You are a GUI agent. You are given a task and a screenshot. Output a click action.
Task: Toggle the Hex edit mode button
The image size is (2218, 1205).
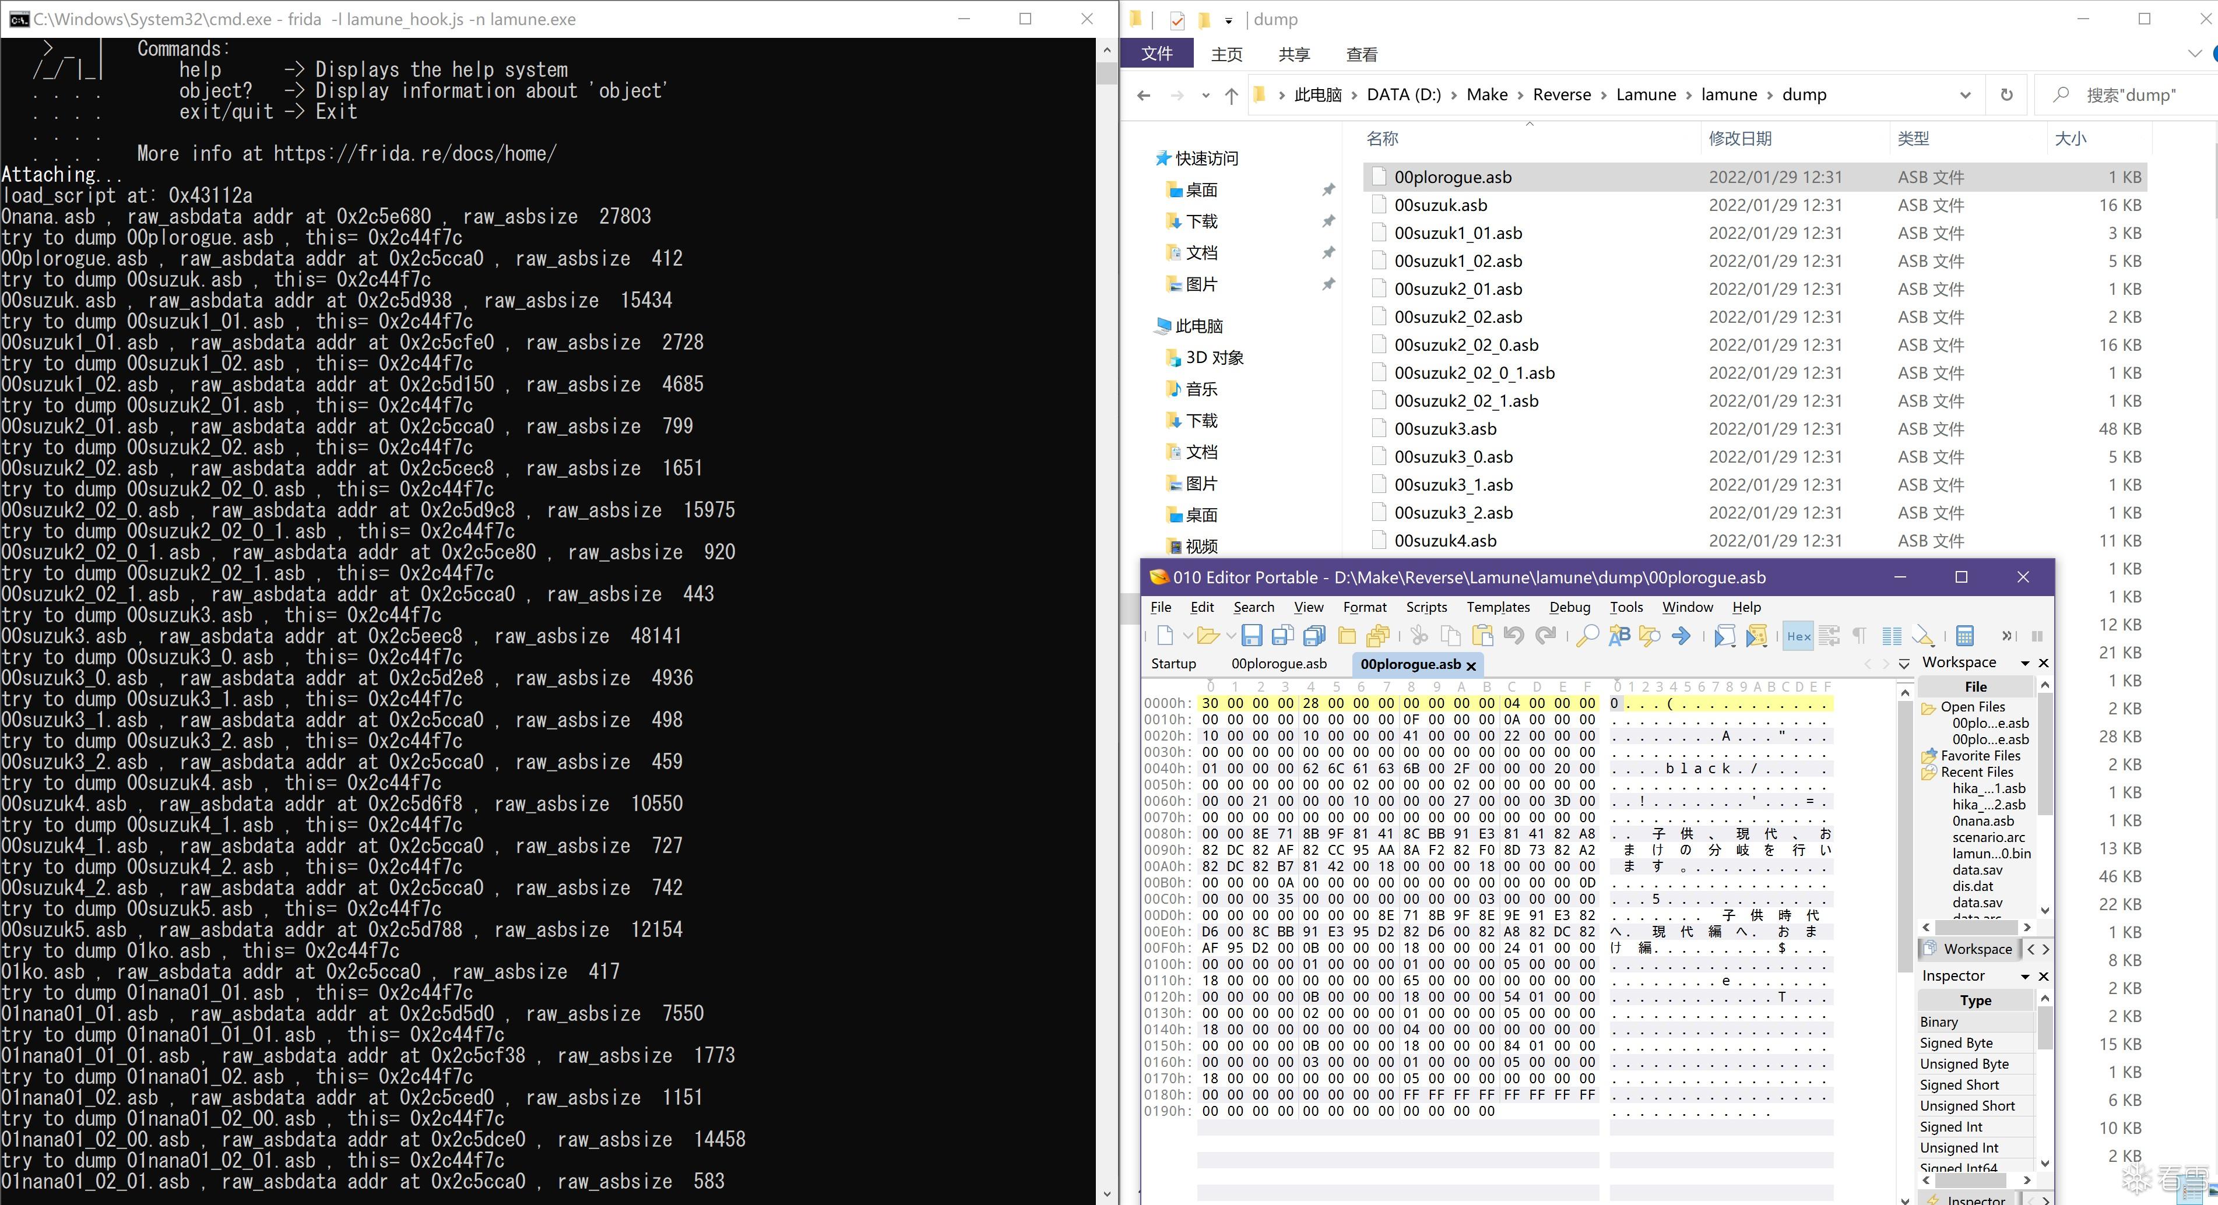[x=1799, y=636]
